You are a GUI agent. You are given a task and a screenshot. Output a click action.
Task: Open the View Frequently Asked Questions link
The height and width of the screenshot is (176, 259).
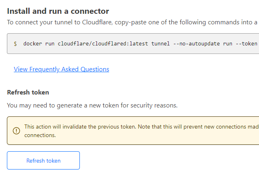(x=61, y=69)
